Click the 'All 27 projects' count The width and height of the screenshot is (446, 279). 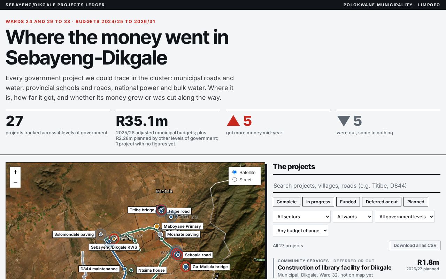288,246
